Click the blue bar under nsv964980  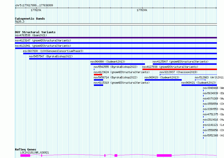(118, 64)
